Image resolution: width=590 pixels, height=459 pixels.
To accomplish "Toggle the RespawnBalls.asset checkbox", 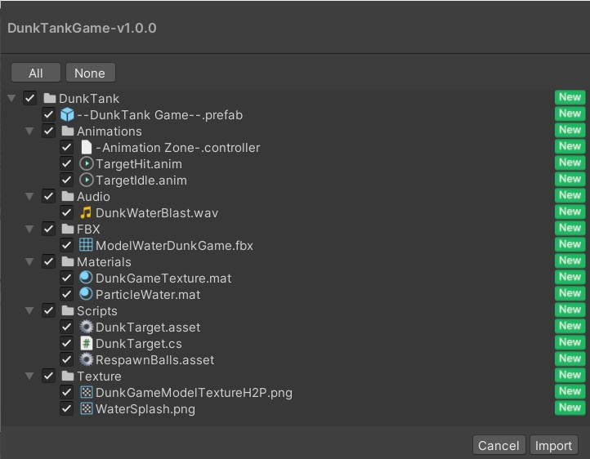I will click(67, 359).
